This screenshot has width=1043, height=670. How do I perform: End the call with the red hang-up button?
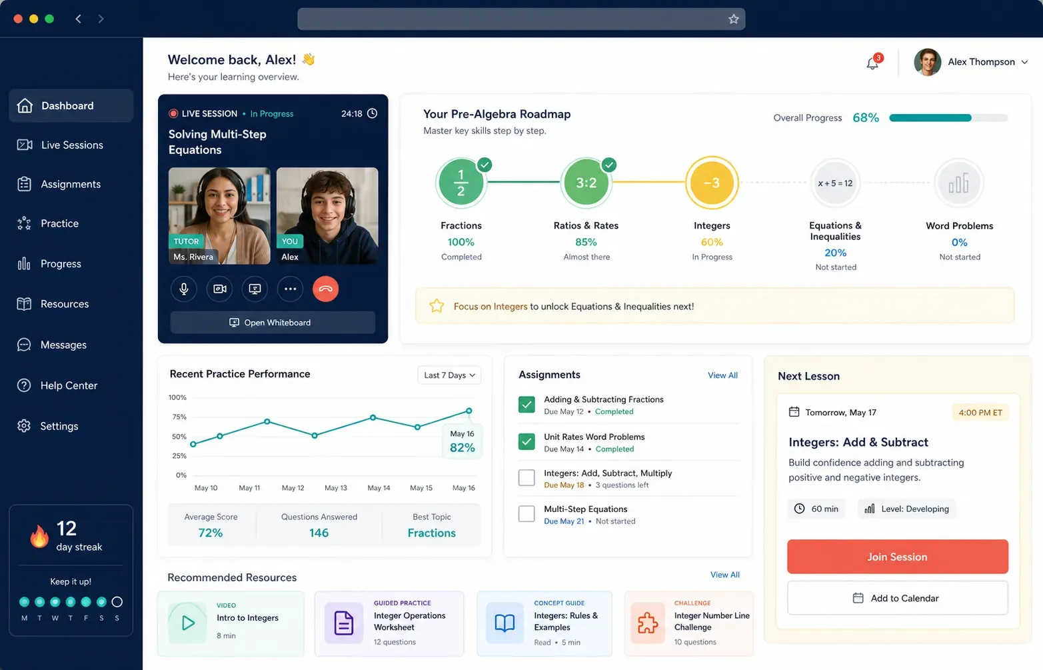click(x=325, y=289)
